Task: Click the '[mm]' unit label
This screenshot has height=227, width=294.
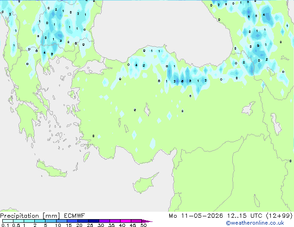Action: coord(51,216)
